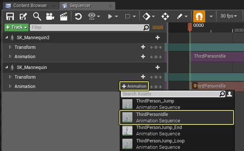
Task: Click the highlighted + Animation button
Action: (134, 86)
